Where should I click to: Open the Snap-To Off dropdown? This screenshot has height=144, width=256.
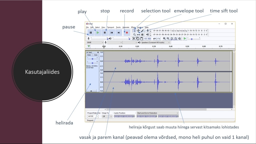coord(107,116)
